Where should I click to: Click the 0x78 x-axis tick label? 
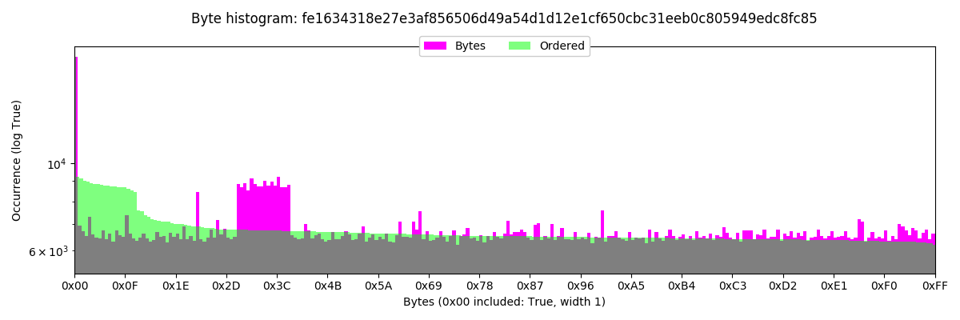point(479,286)
